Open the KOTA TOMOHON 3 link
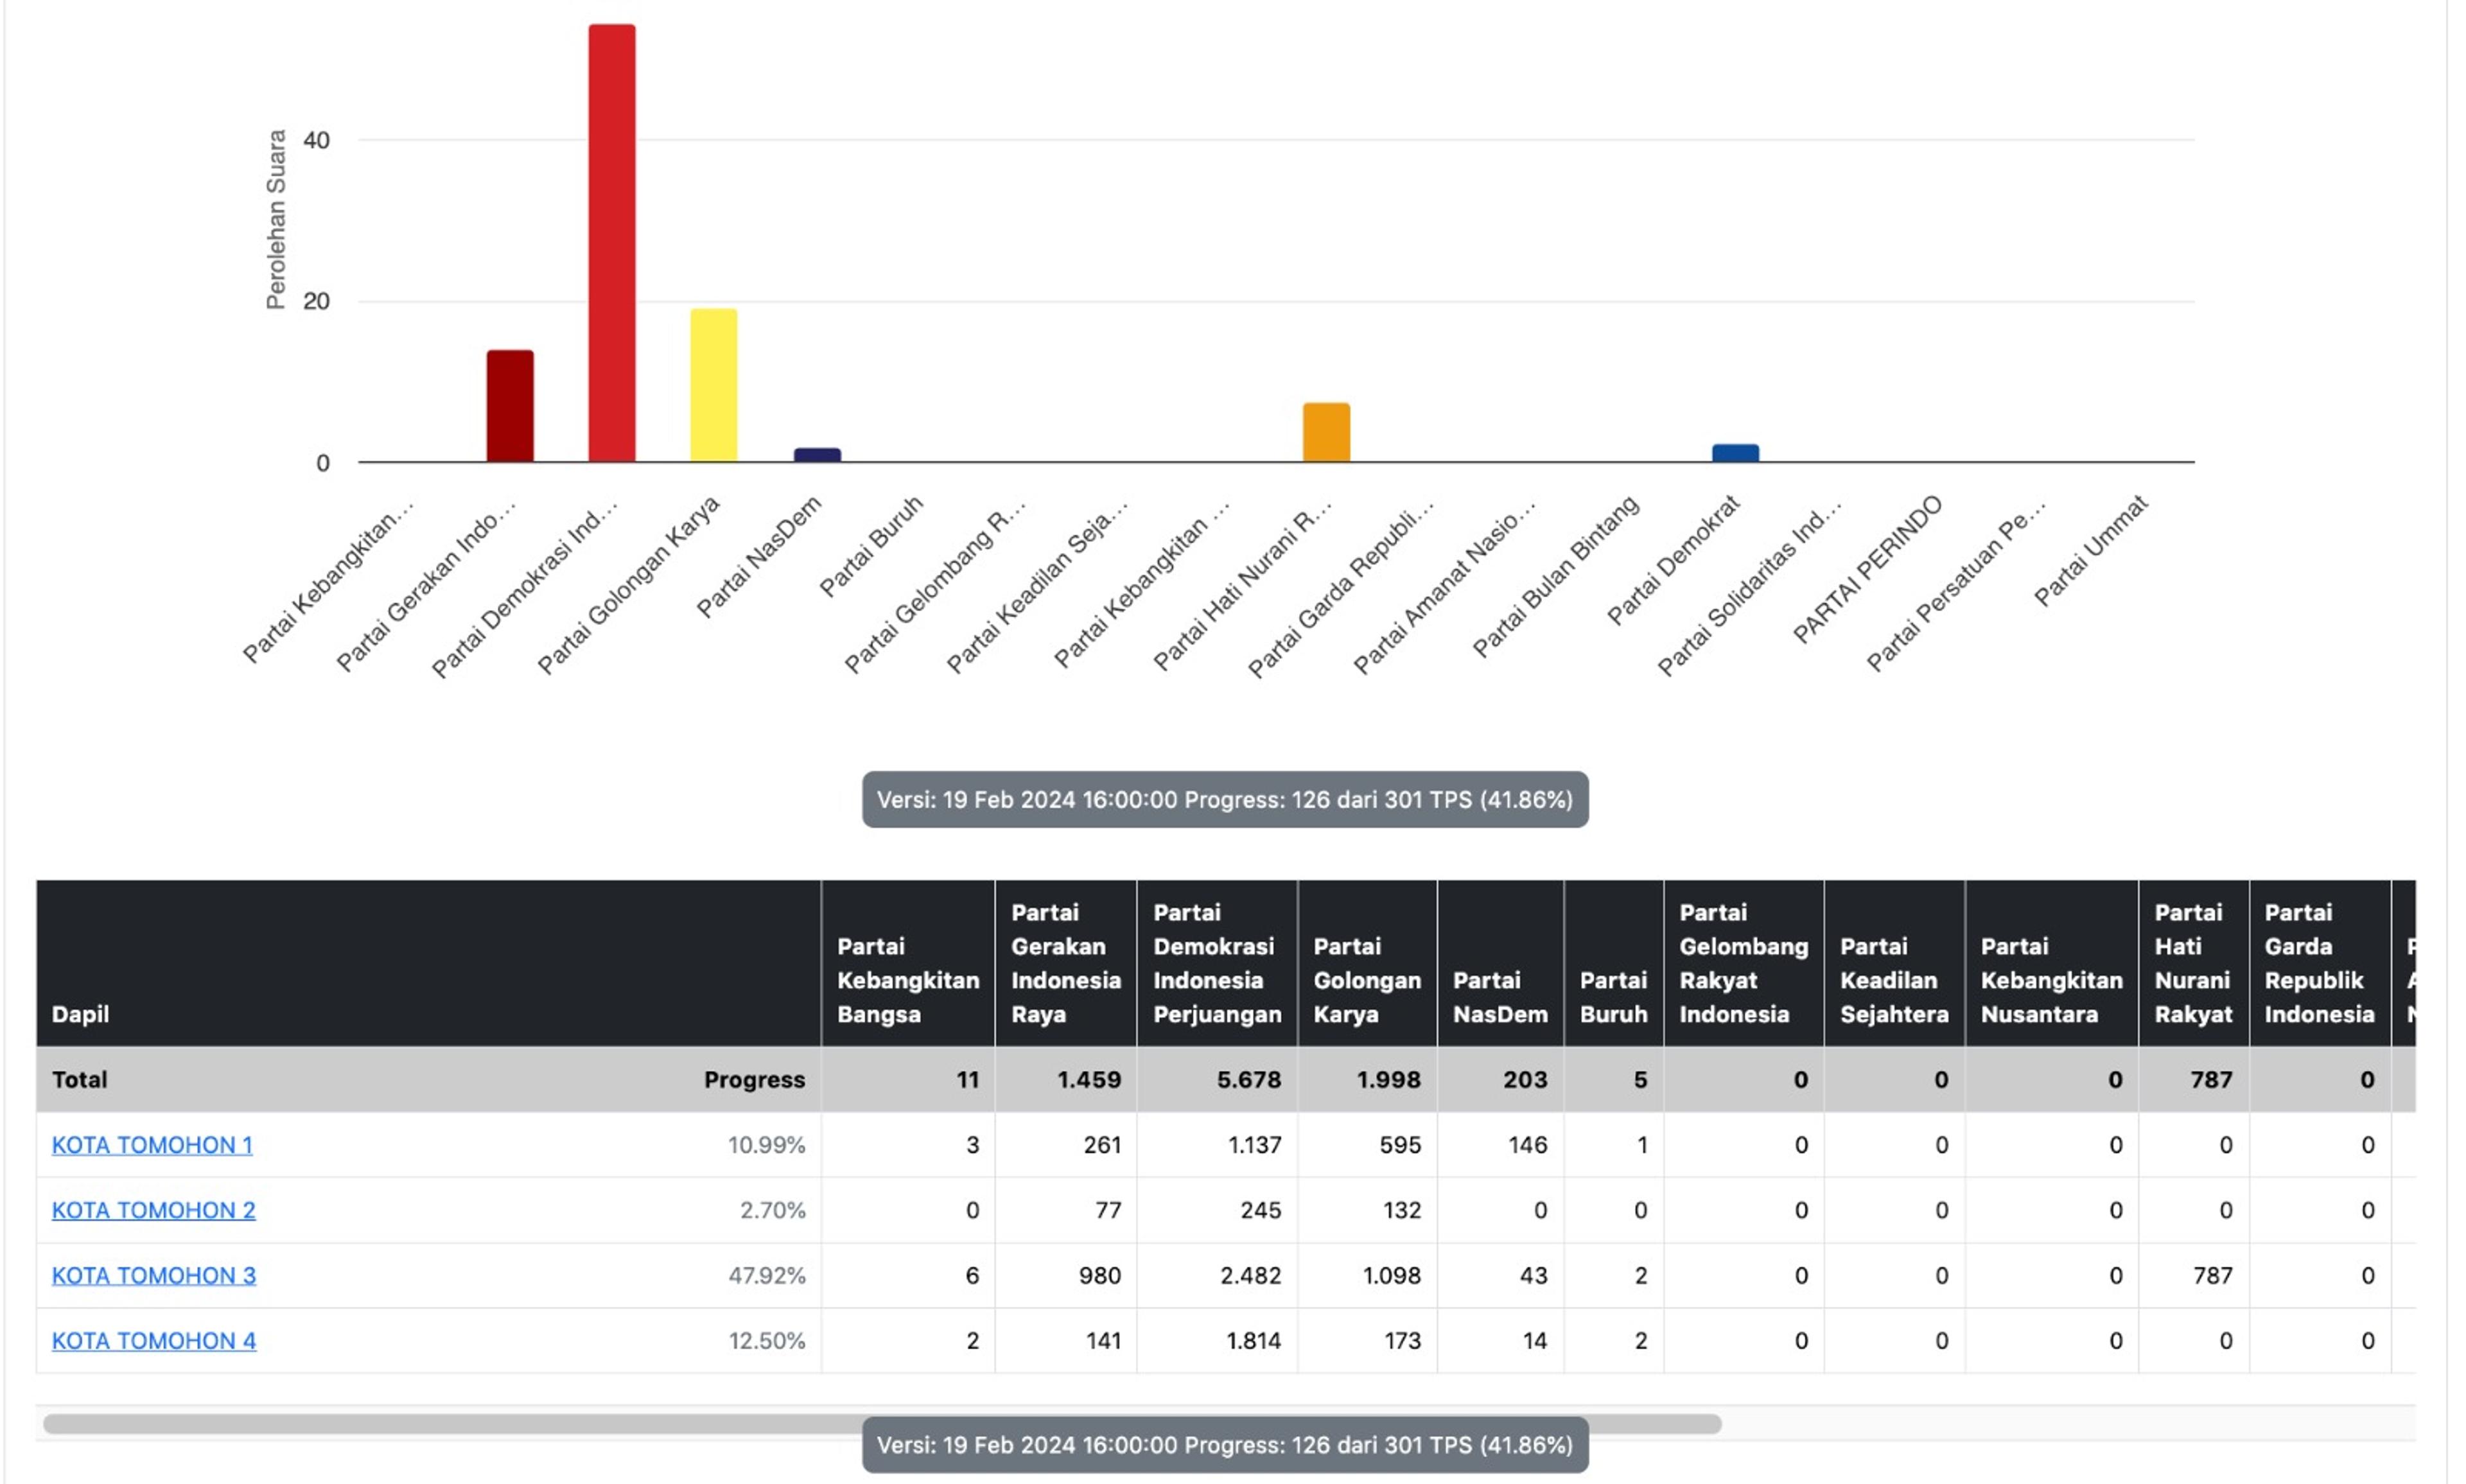 point(153,1275)
